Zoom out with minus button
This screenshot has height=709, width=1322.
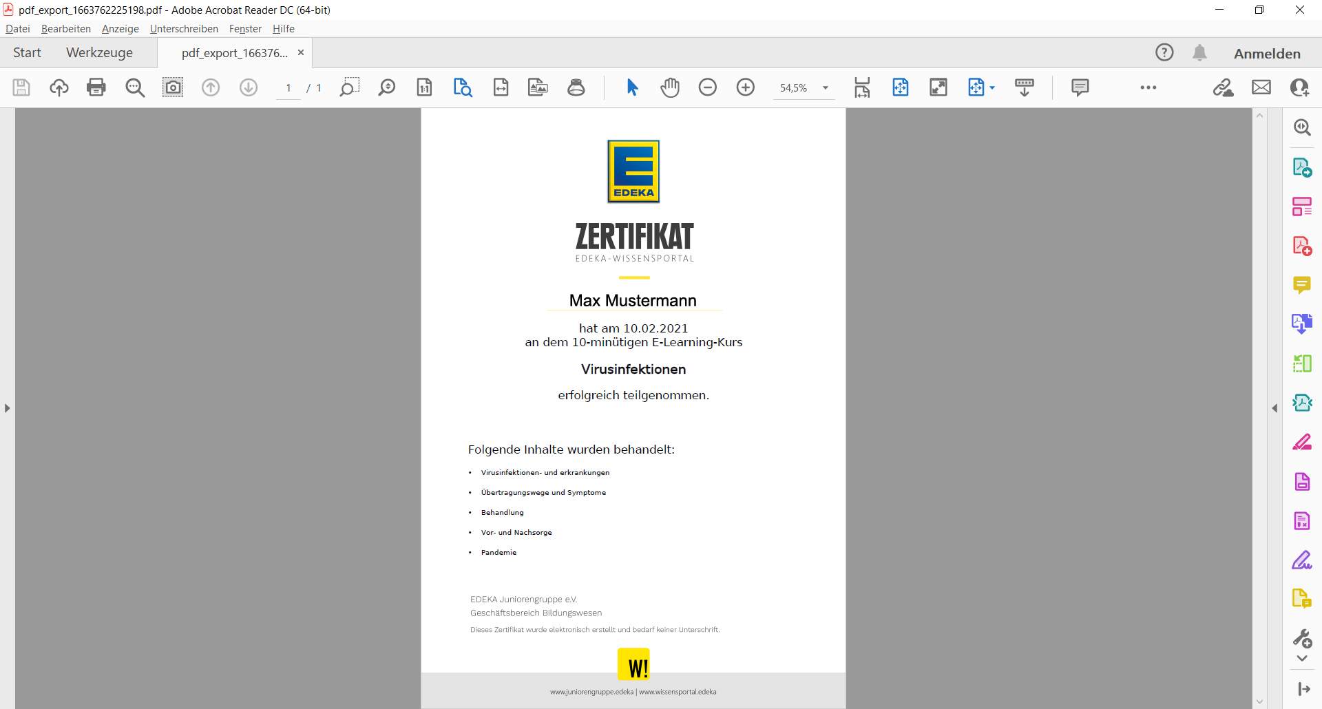coord(708,87)
